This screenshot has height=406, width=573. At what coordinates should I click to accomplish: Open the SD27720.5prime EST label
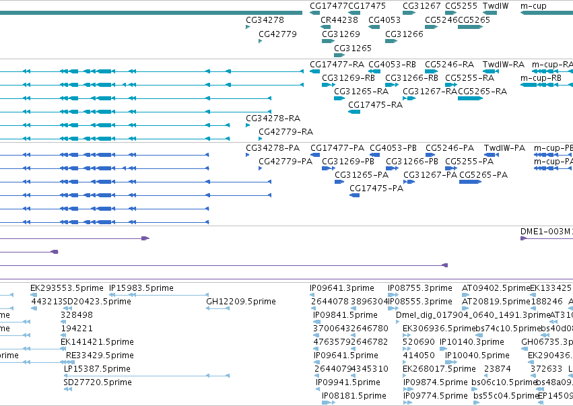(98, 383)
